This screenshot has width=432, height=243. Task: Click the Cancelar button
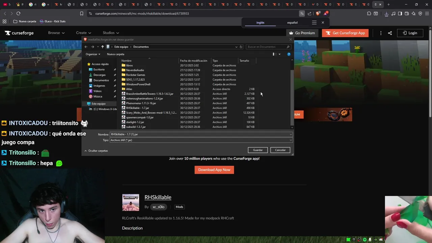pyautogui.click(x=280, y=150)
